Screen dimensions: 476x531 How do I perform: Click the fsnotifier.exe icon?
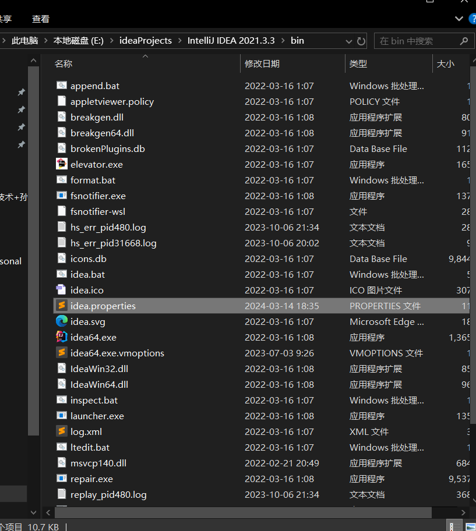61,196
